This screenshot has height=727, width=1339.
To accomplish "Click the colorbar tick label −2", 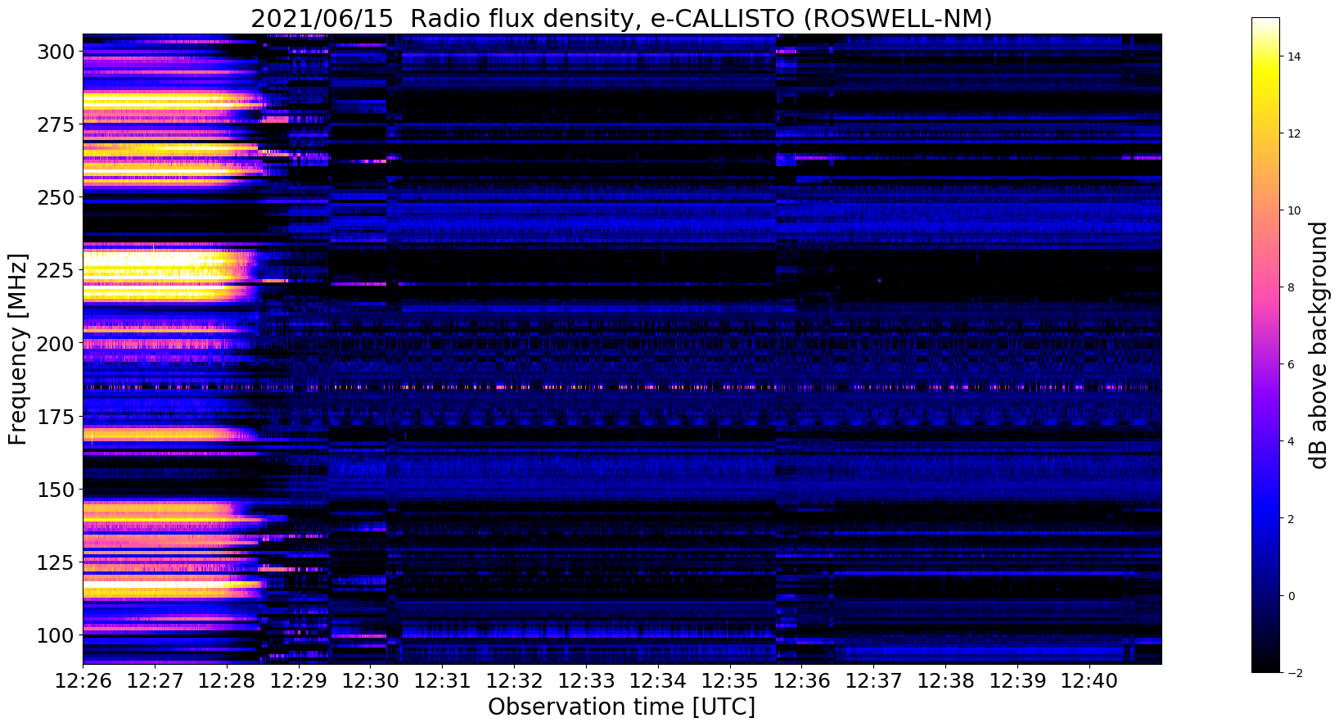I will pos(1294,672).
